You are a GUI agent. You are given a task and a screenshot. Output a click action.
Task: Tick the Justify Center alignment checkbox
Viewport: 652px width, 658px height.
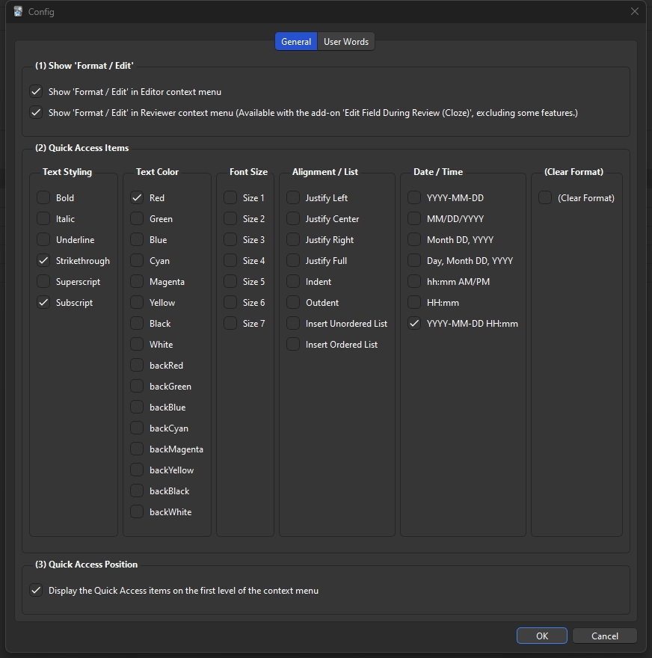[x=294, y=219]
